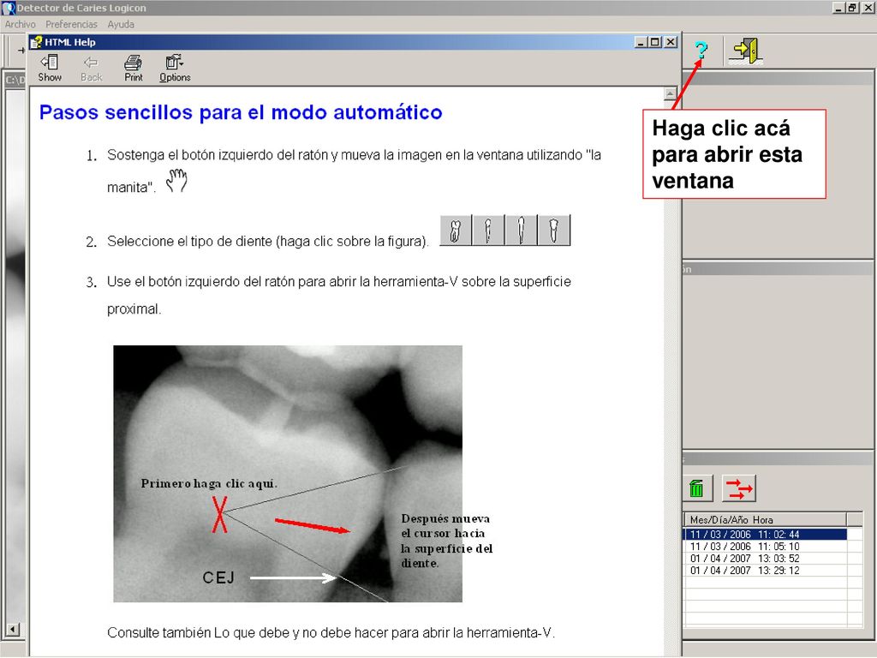Minimize the Detector de Caries Logicon window

[x=838, y=8]
